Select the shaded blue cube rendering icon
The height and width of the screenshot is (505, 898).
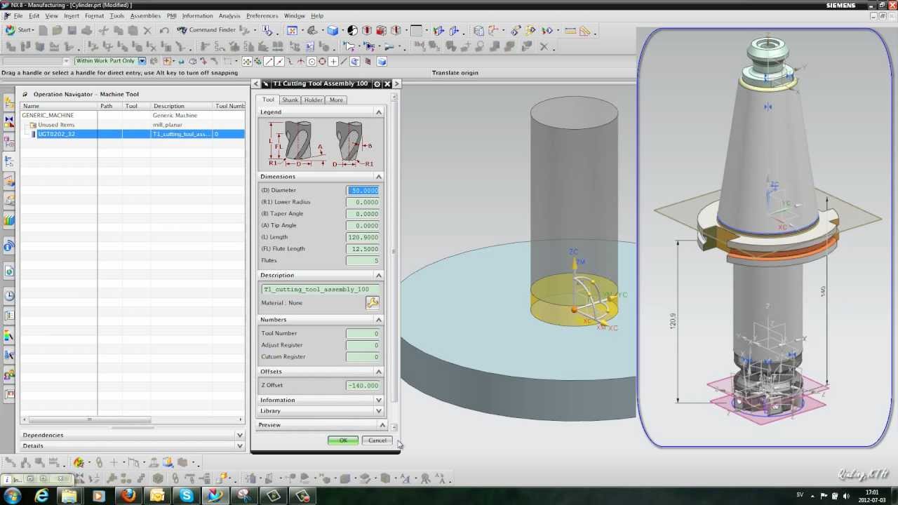point(333,31)
